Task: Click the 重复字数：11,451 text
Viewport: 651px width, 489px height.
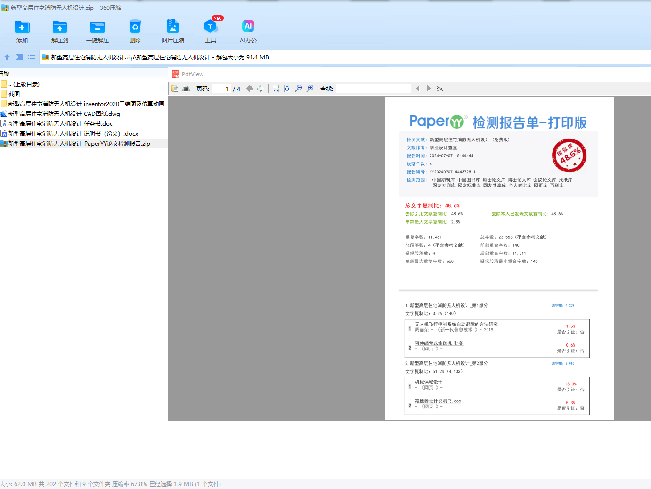Action: coord(423,237)
